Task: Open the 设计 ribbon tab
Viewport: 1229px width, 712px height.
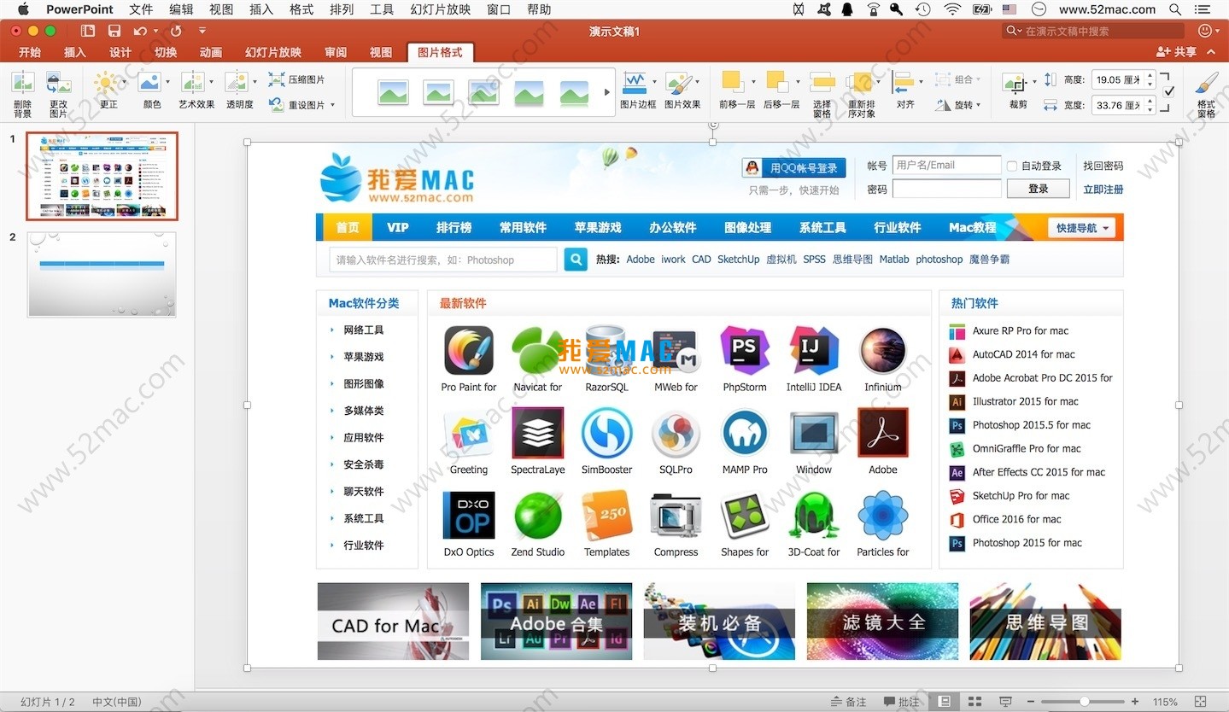Action: click(x=120, y=52)
